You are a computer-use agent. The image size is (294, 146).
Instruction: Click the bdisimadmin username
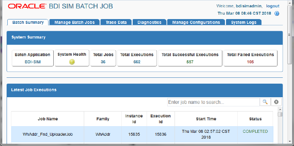click(248, 6)
